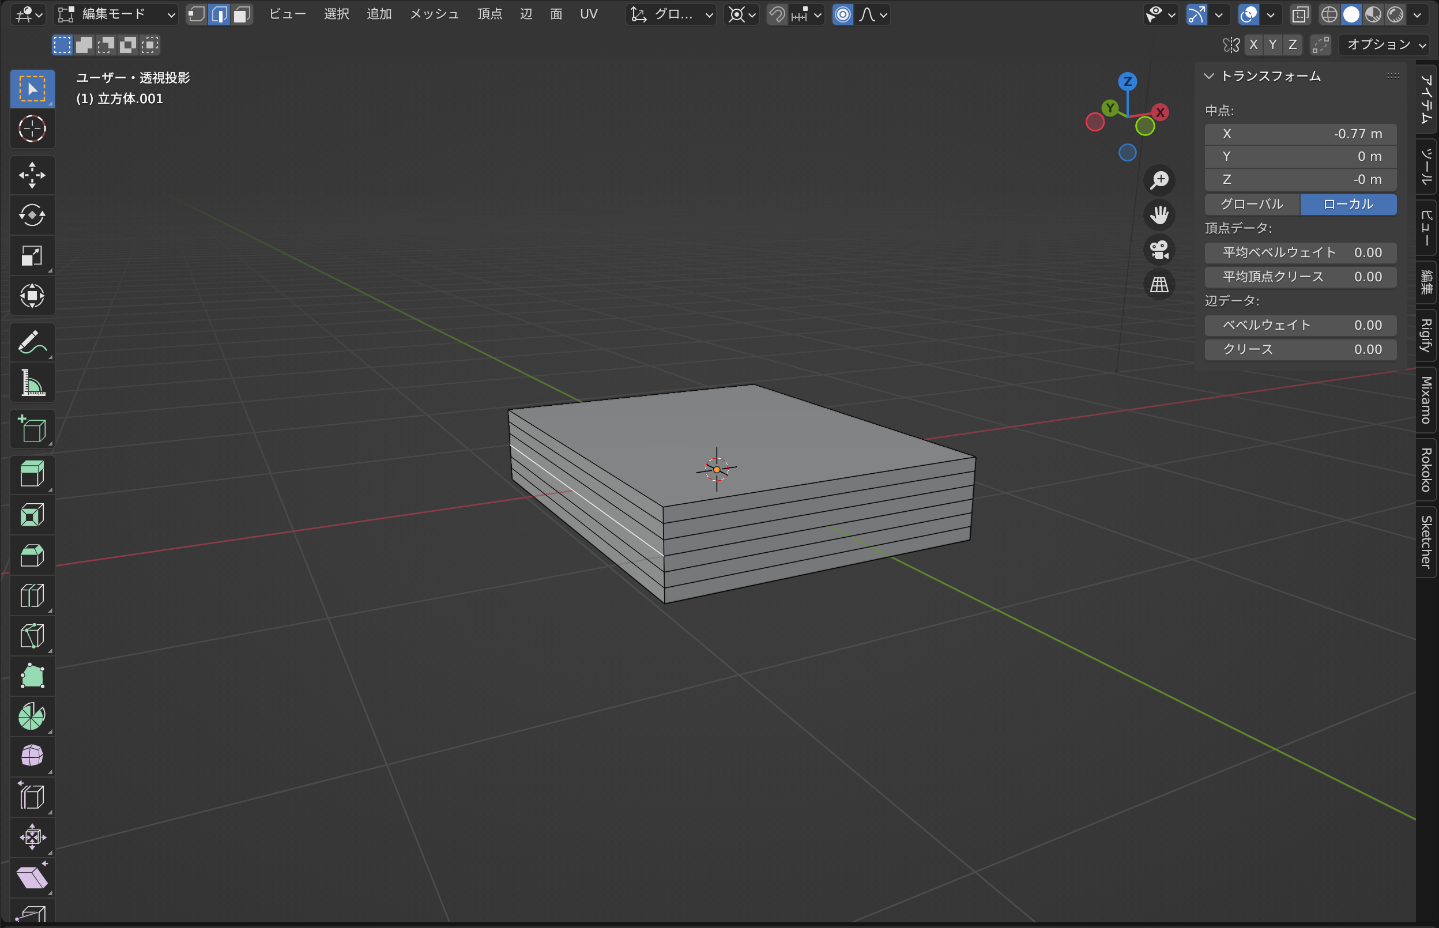This screenshot has height=928, width=1439.
Task: Click the blue Z axis gizmo handle
Action: 1128,81
